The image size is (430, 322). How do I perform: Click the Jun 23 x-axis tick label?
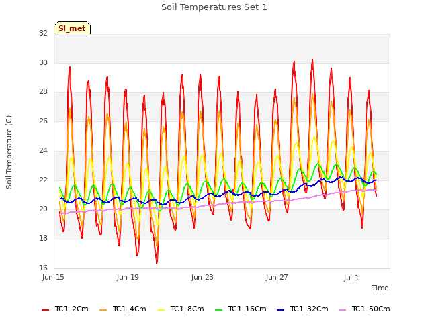tap(202, 277)
